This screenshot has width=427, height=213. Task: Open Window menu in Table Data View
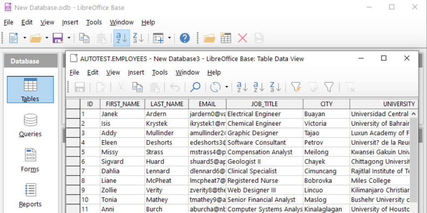pyautogui.click(x=187, y=72)
